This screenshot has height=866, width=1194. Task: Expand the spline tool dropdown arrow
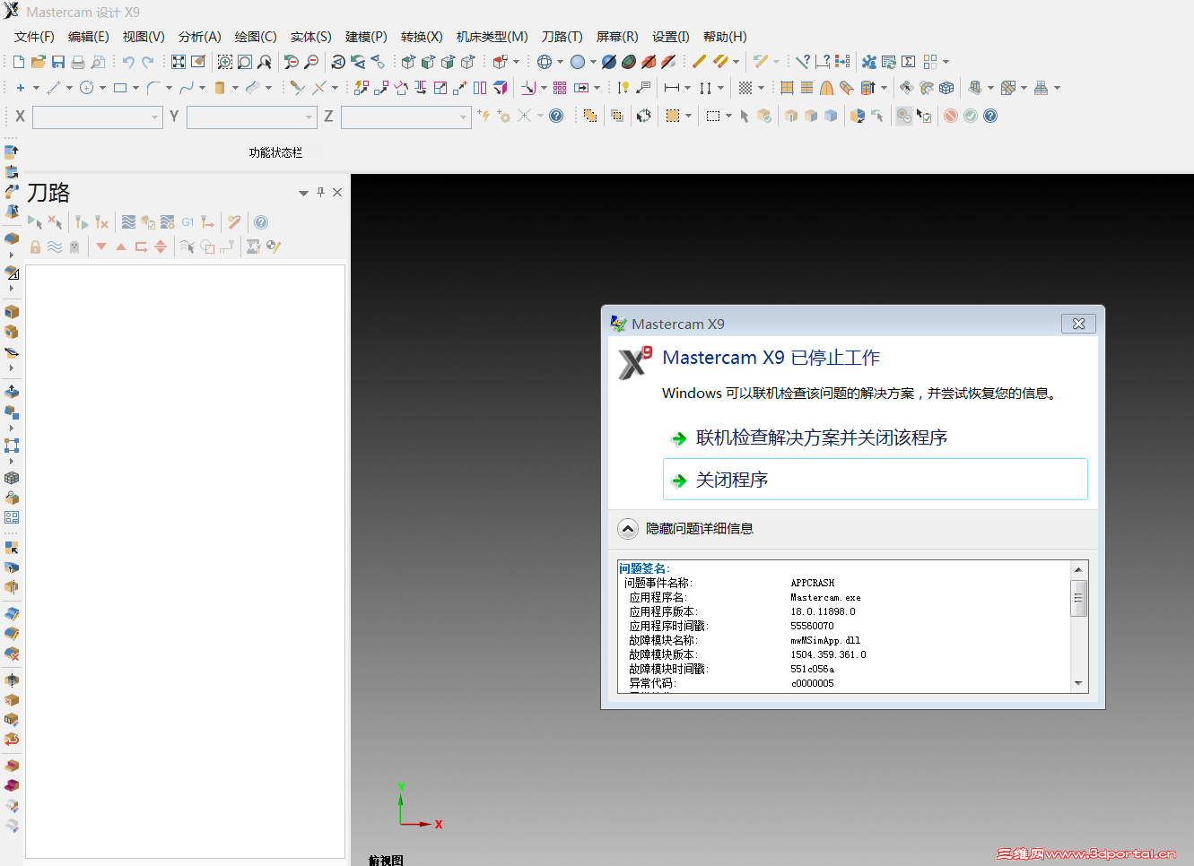(x=202, y=88)
